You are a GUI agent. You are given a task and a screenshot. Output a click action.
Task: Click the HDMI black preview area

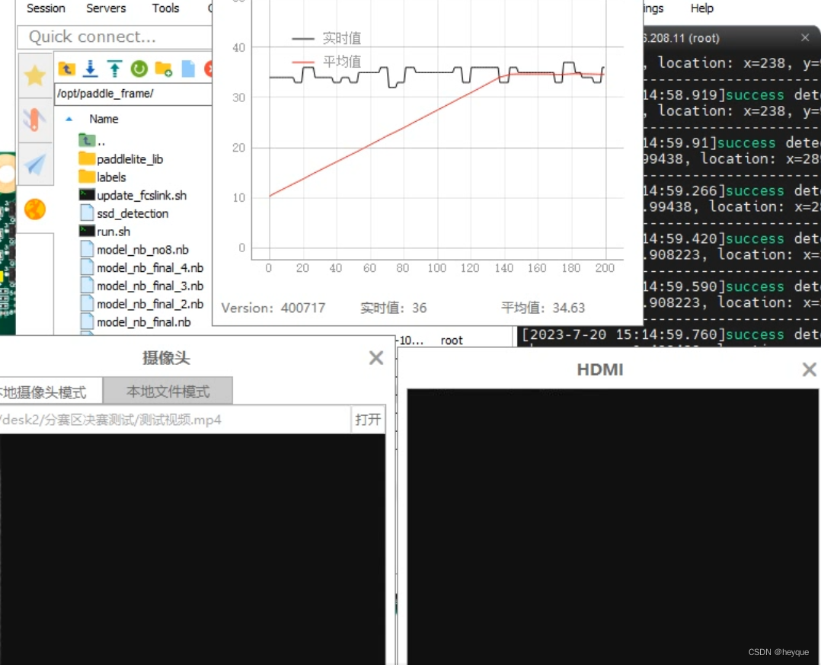coord(612,526)
